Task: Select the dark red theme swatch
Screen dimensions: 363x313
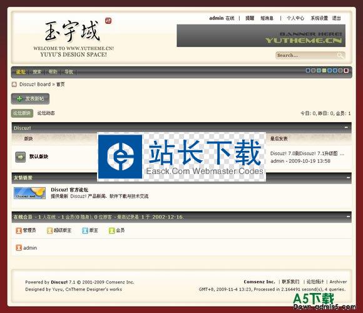Action: click(346, 70)
